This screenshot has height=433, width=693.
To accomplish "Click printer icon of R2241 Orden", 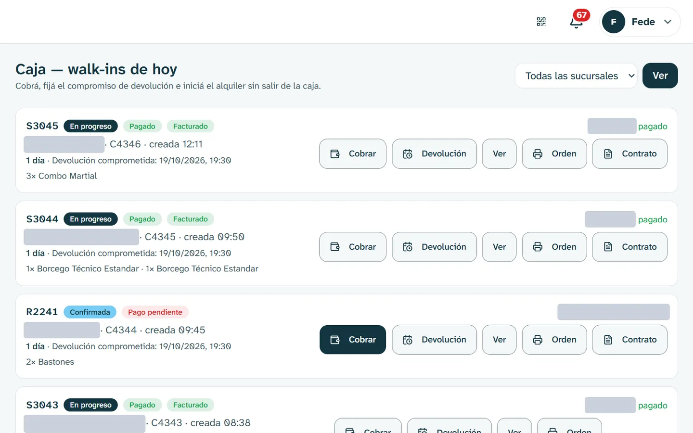I will 538,340.
